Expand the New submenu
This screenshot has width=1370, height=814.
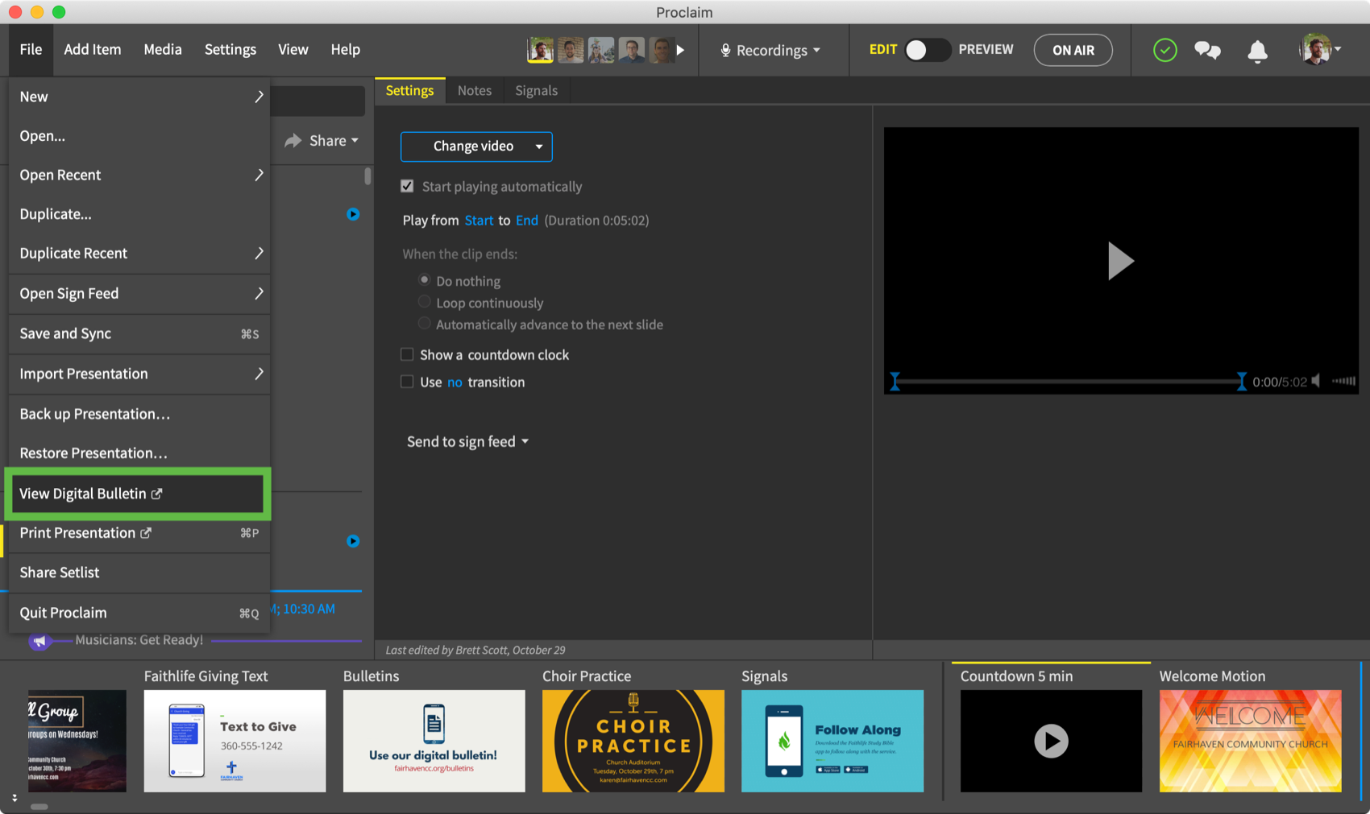click(x=139, y=97)
